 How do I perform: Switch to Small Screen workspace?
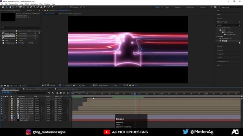pos(190,7)
